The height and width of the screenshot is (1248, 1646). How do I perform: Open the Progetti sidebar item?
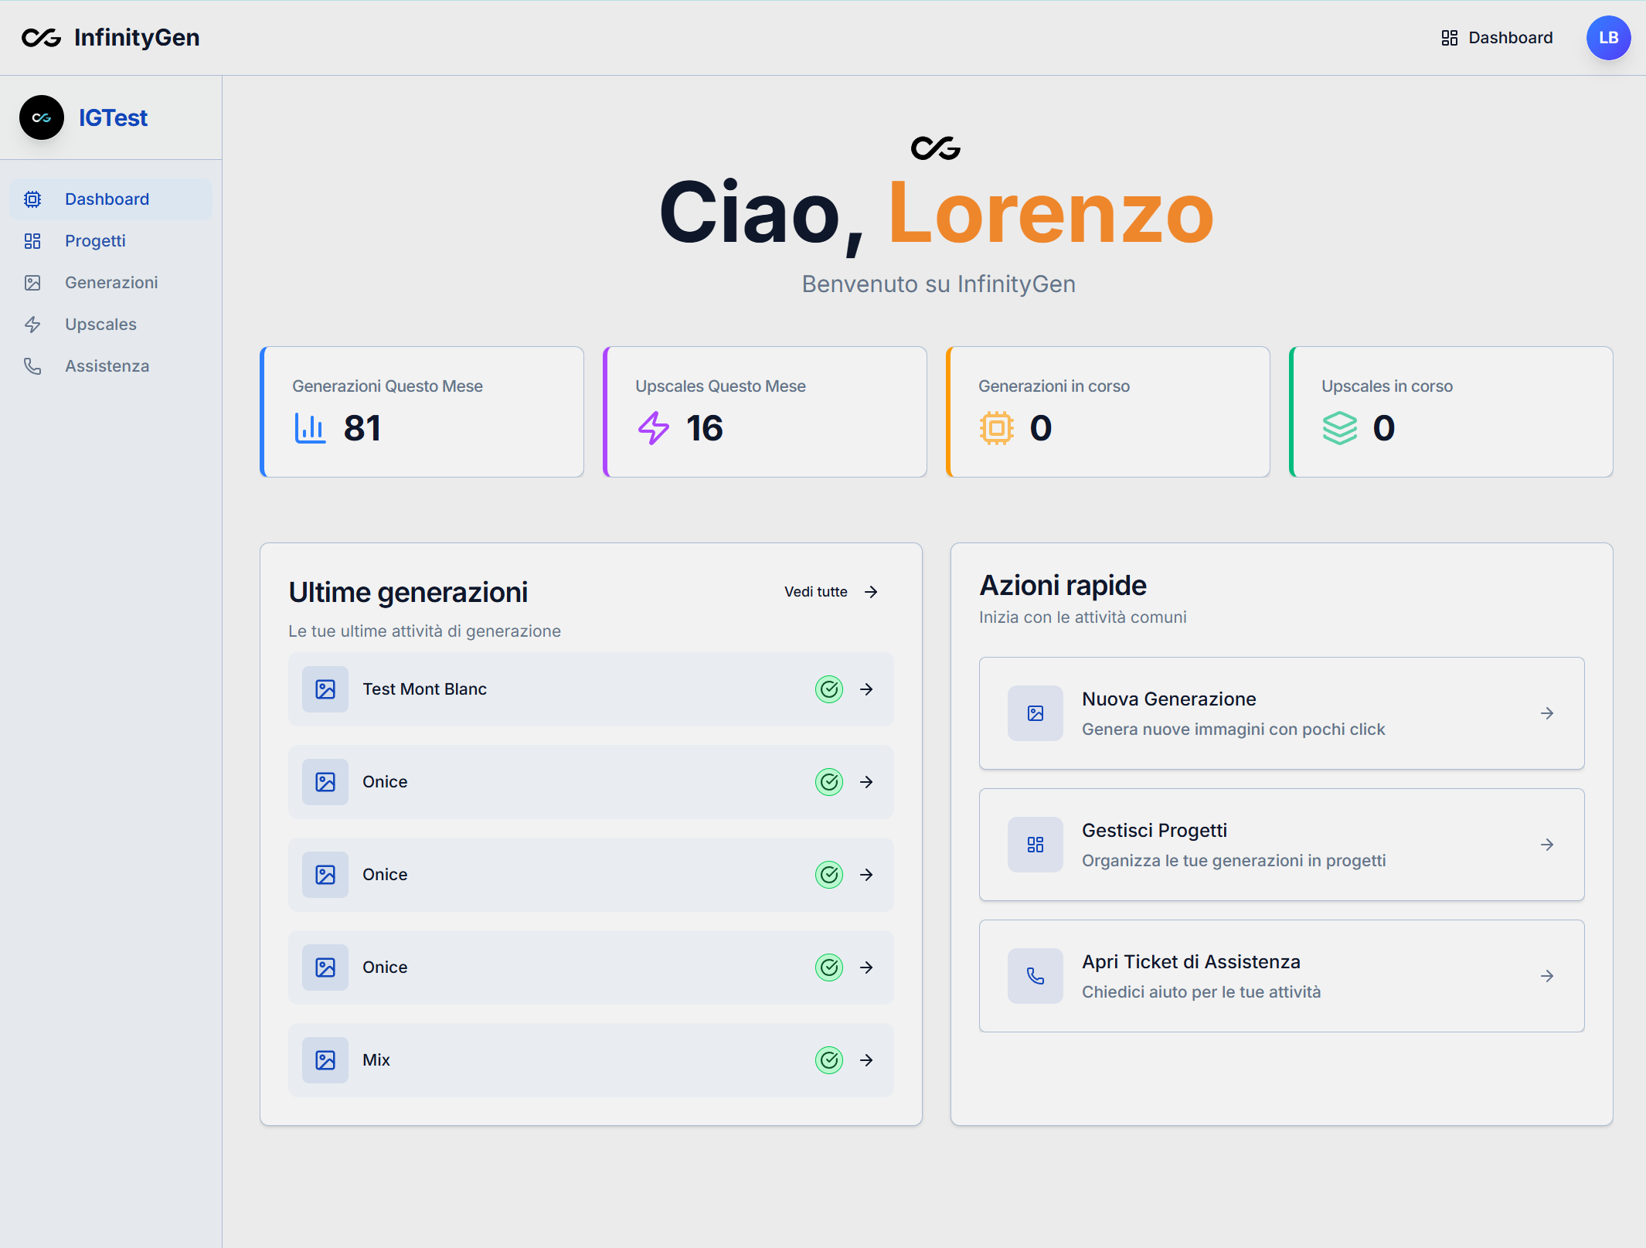pos(95,241)
